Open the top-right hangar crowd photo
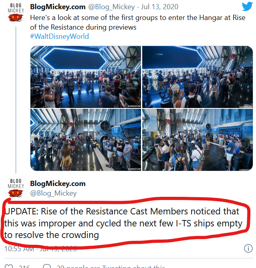Screen dimensions: 256x268 coord(198,77)
